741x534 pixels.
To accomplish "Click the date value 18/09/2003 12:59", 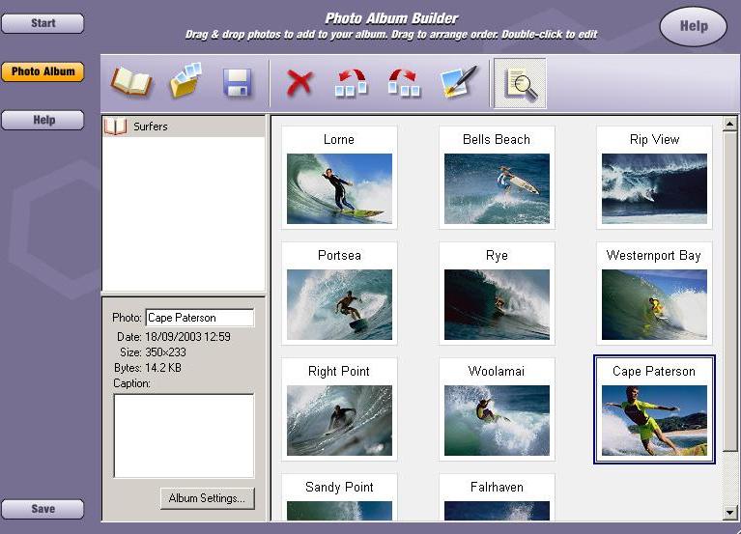I will (187, 337).
